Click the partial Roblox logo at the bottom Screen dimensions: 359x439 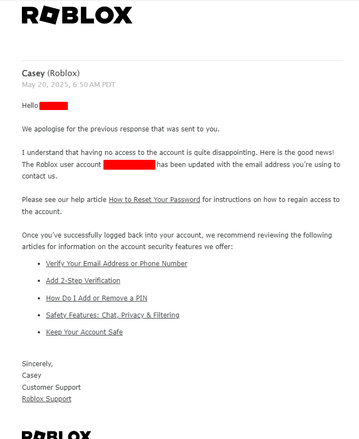[x=56, y=435]
